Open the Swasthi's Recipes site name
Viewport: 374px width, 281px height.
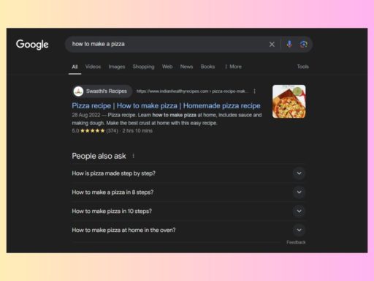[107, 91]
